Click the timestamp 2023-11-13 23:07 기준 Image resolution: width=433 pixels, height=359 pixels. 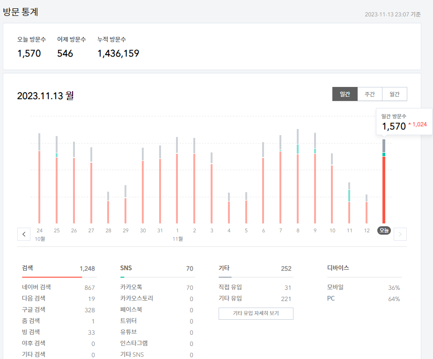coord(393,14)
